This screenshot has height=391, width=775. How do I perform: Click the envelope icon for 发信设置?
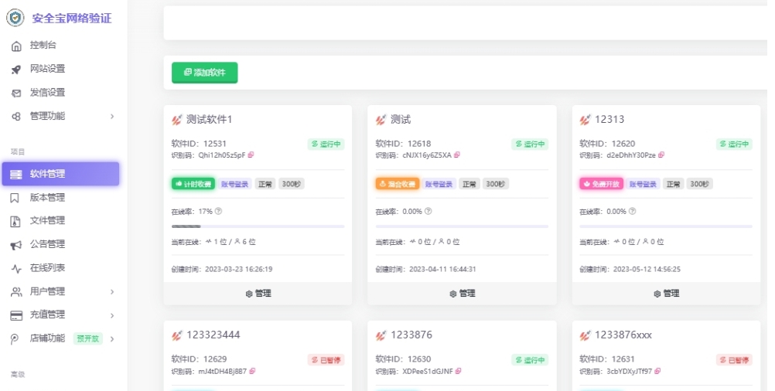pos(16,93)
